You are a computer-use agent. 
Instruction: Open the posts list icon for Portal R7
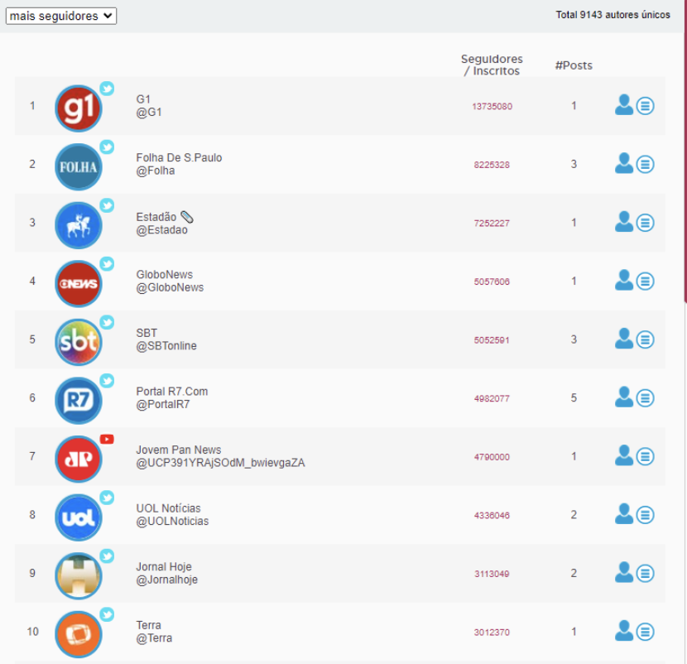pos(646,398)
